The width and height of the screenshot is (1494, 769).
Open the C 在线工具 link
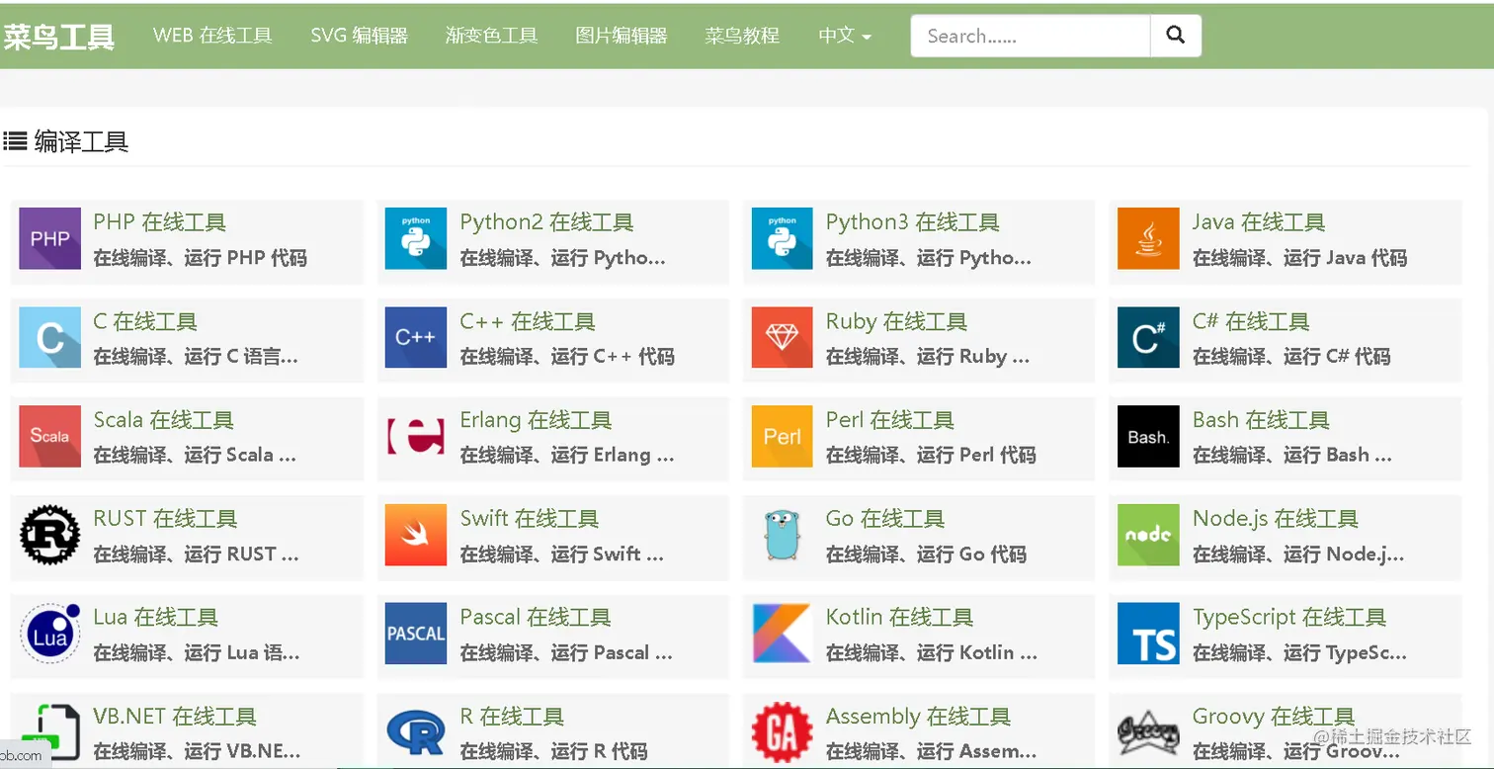pyautogui.click(x=145, y=321)
